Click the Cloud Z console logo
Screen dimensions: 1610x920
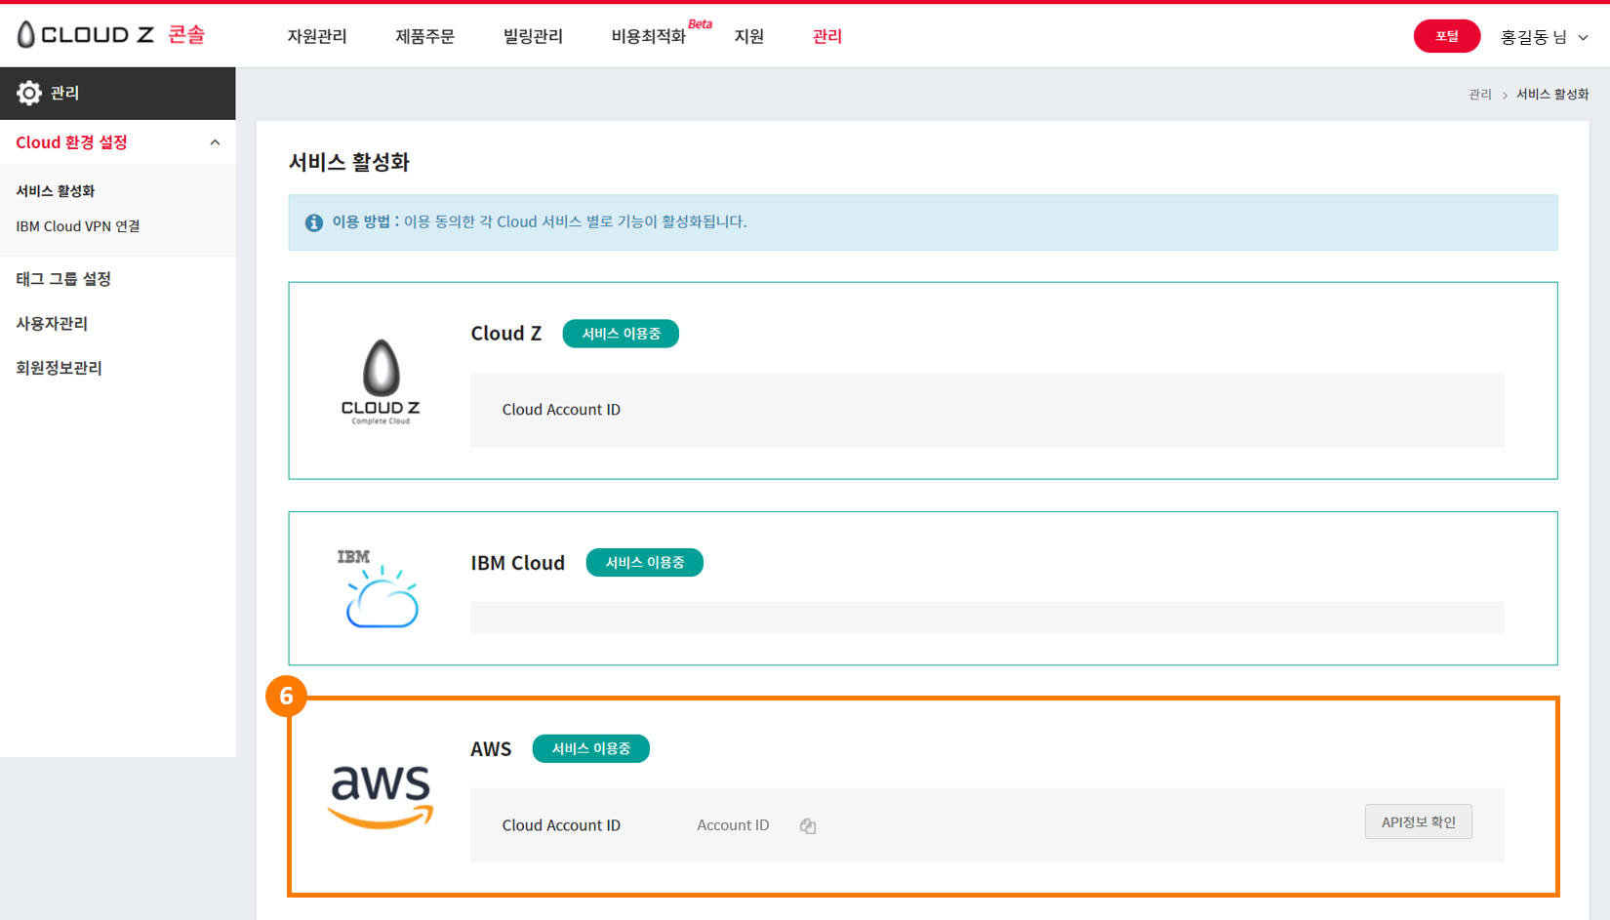coord(110,35)
